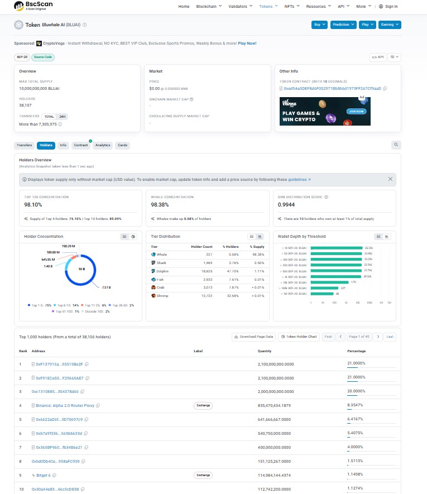This screenshot has width=427, height=494.
Task: Click the Top 6-10 legend dot
Action: click(x=55, y=305)
